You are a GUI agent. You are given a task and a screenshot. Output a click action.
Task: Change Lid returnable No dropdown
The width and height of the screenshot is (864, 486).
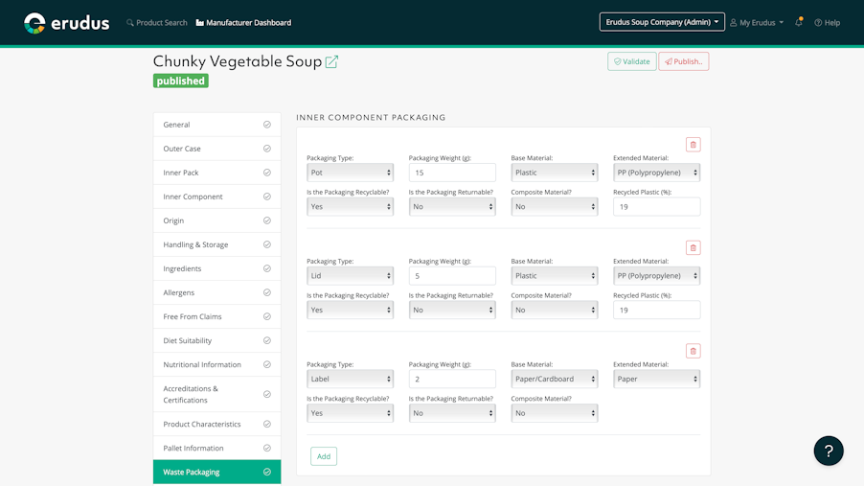(x=452, y=310)
